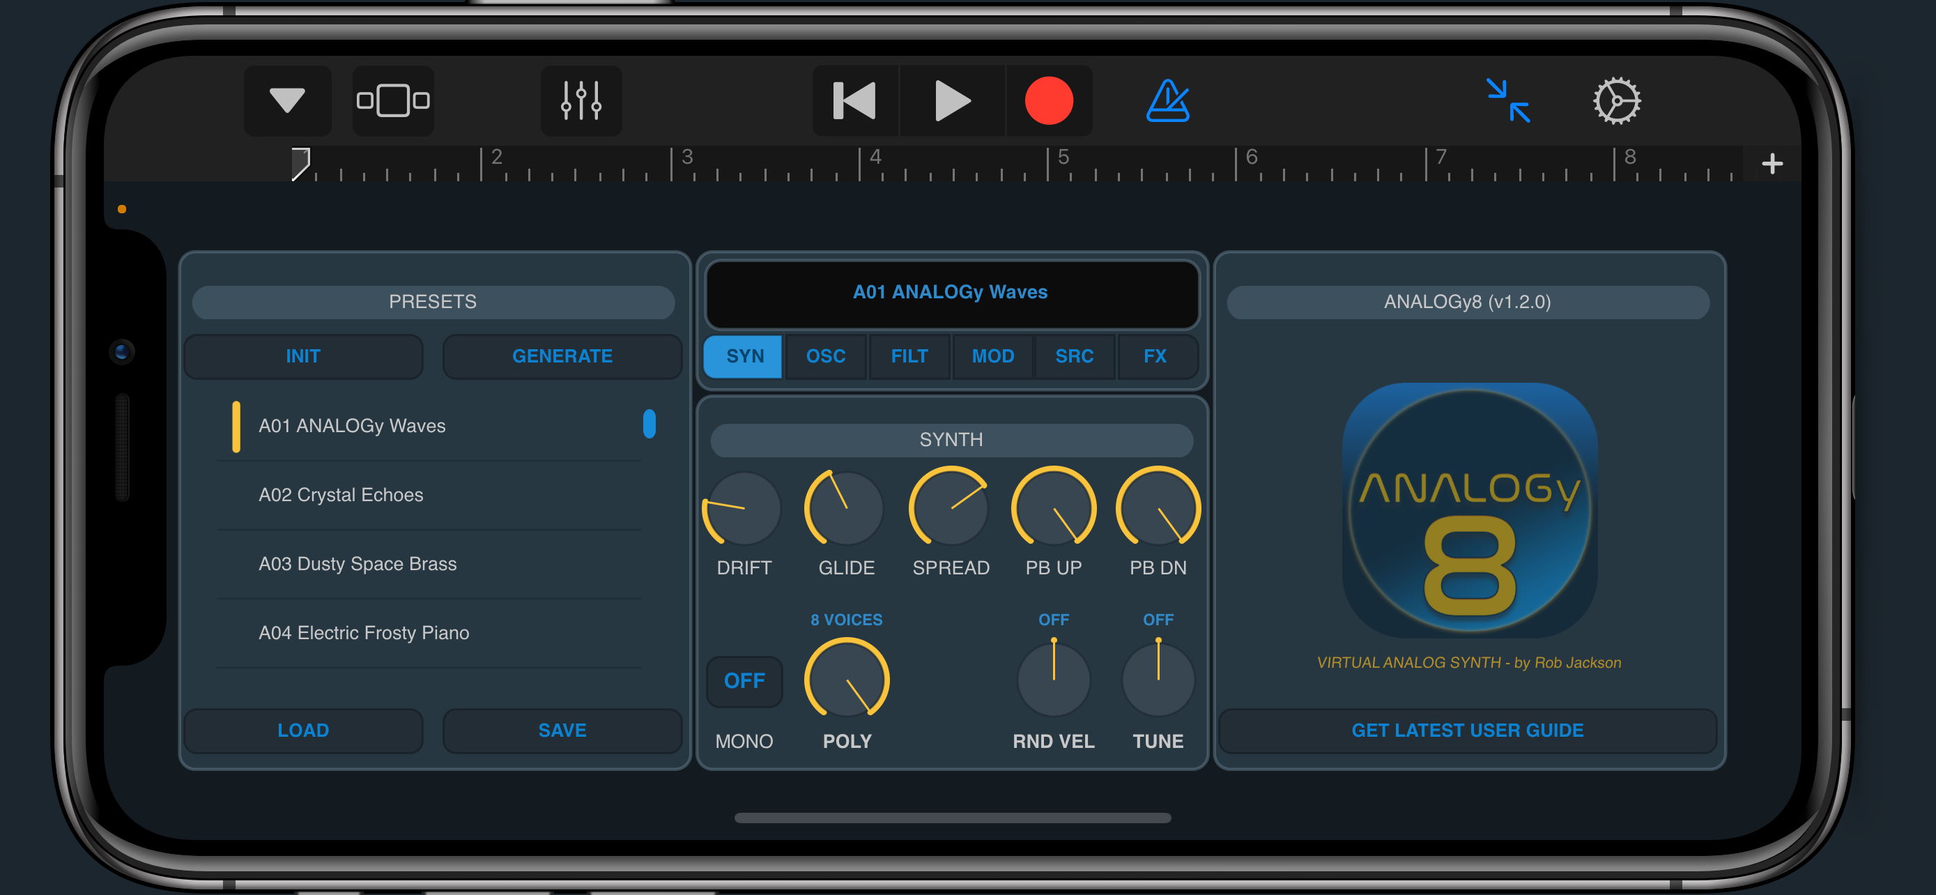Switch to tracks view

(x=393, y=100)
